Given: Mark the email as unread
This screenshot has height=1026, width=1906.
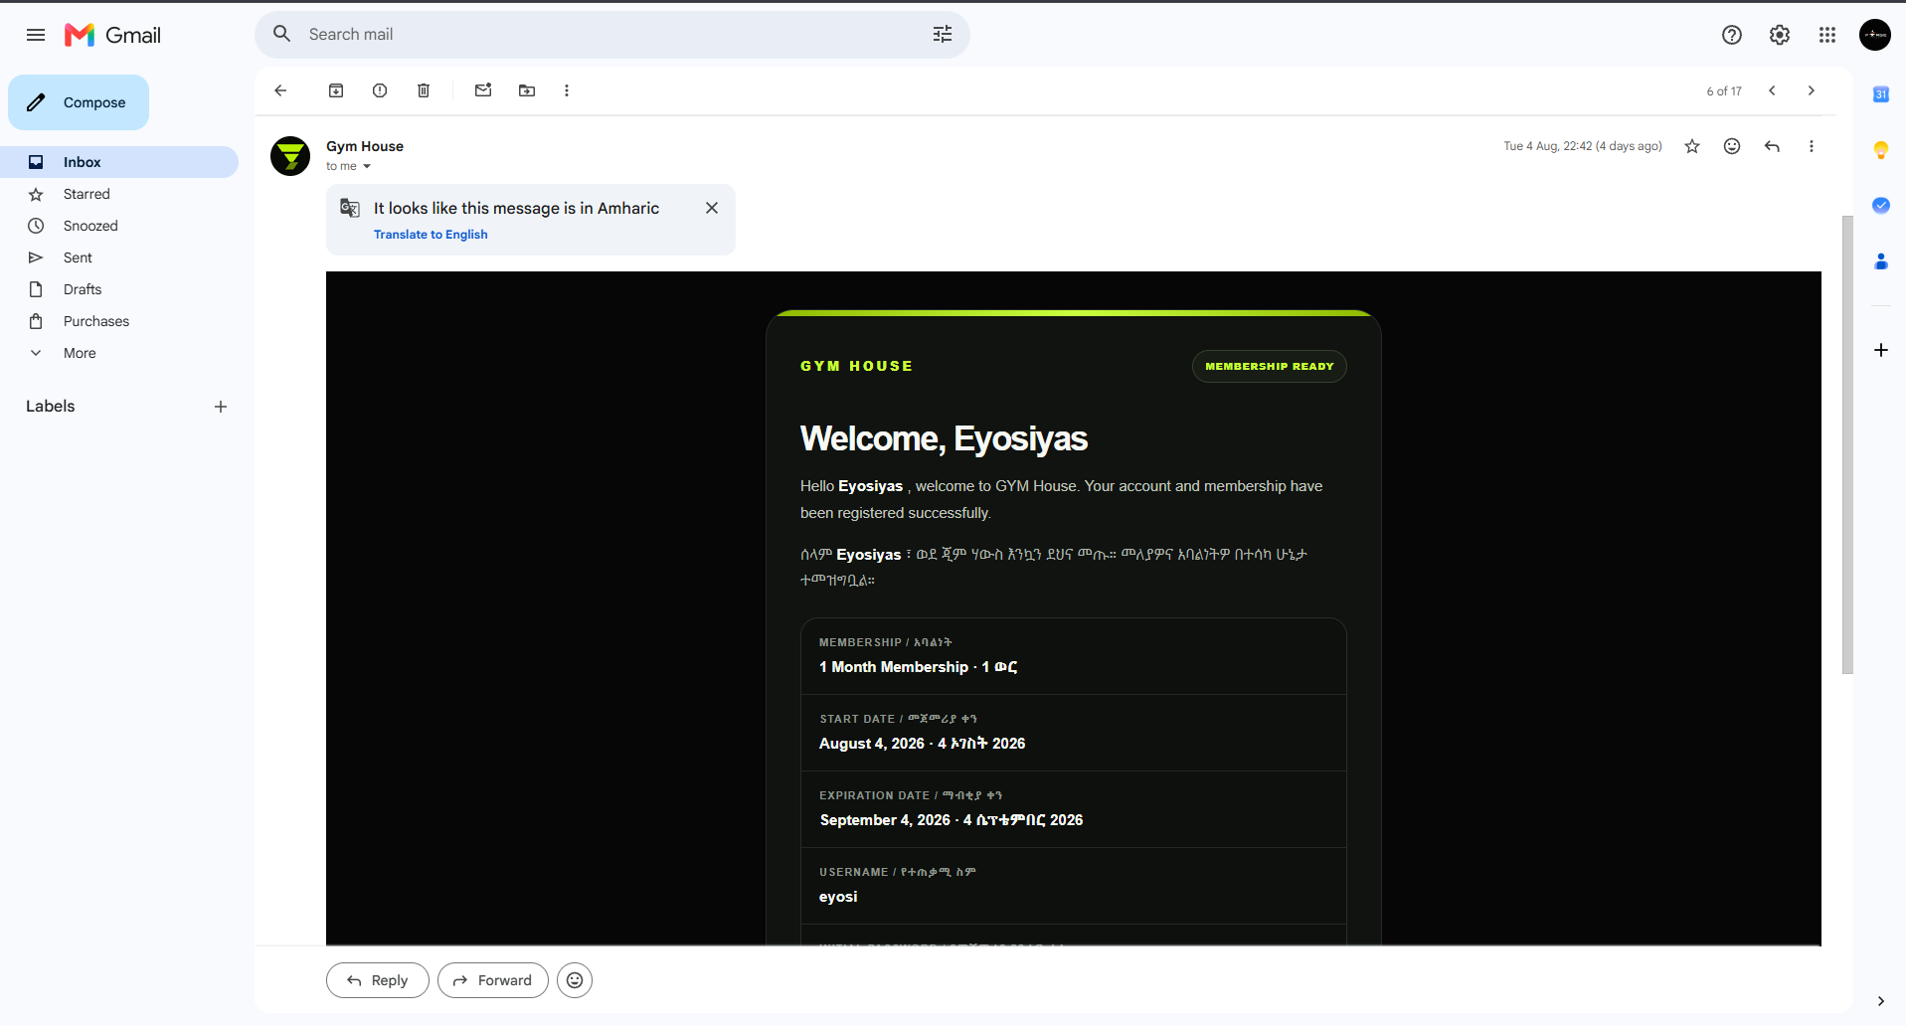Looking at the screenshot, I should [x=483, y=90].
